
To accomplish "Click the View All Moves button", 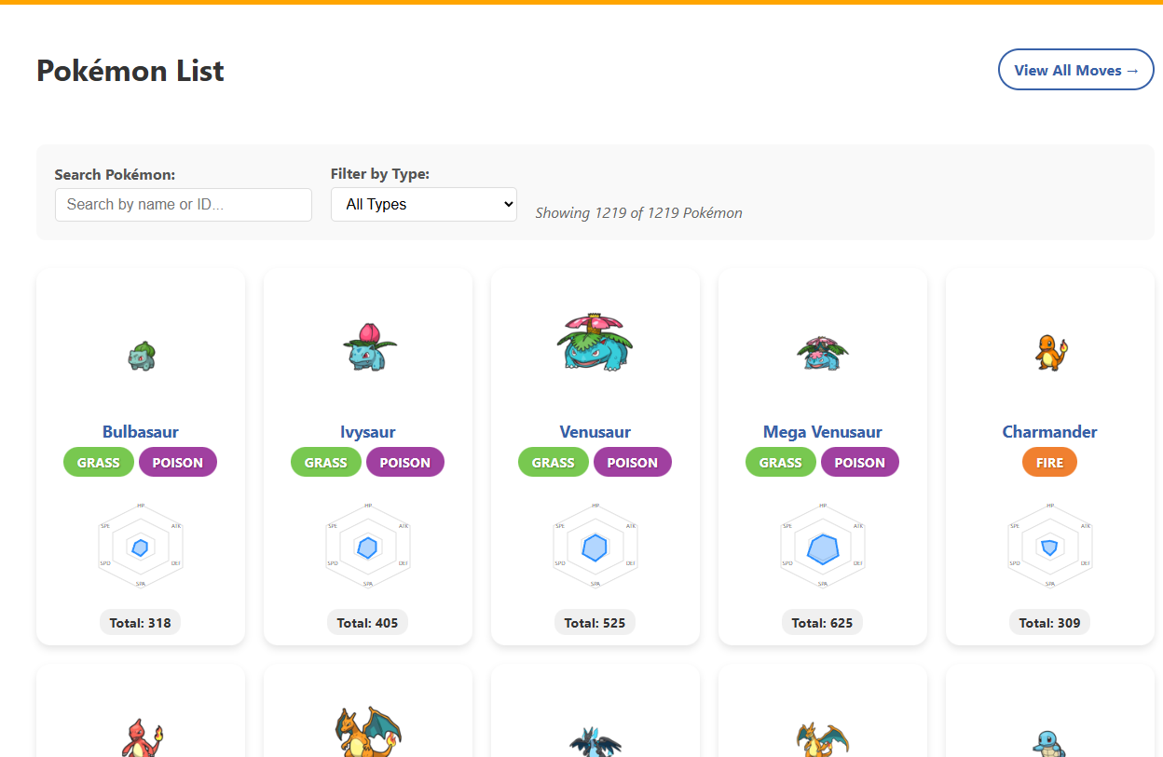I will (1075, 70).
